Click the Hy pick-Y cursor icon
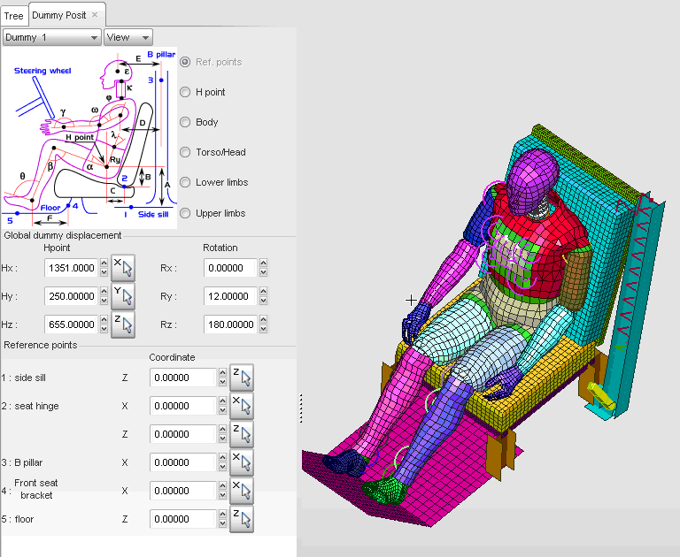The image size is (680, 557). (x=122, y=296)
